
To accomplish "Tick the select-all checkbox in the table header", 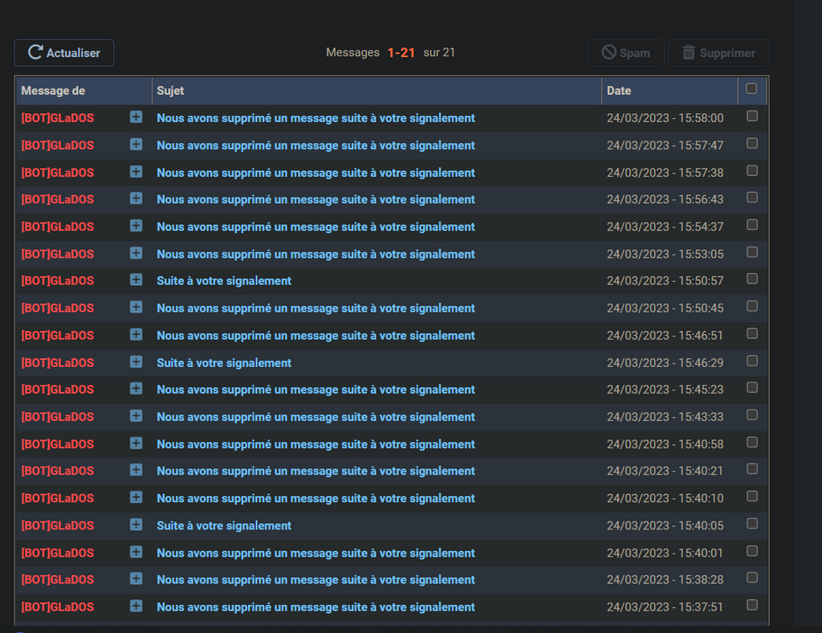I will [751, 89].
